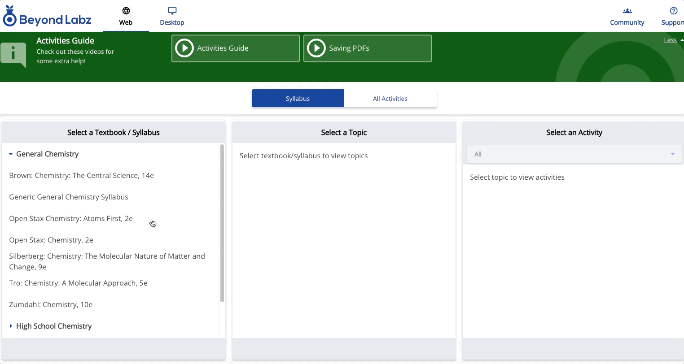The height and width of the screenshot is (364, 684).
Task: Select Open Stax Chemistry: Atoms First, 2e
Action: (71, 218)
